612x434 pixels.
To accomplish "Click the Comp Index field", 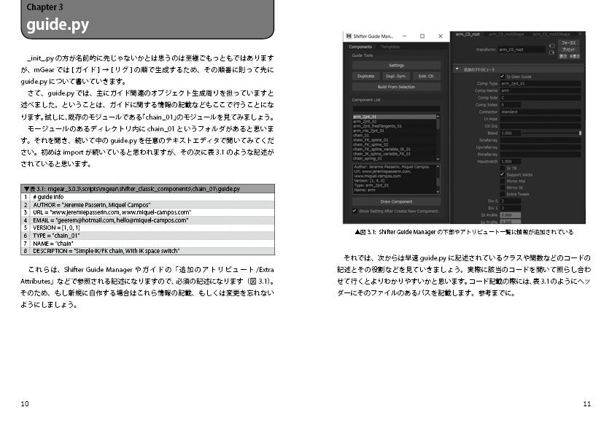I will [510, 104].
